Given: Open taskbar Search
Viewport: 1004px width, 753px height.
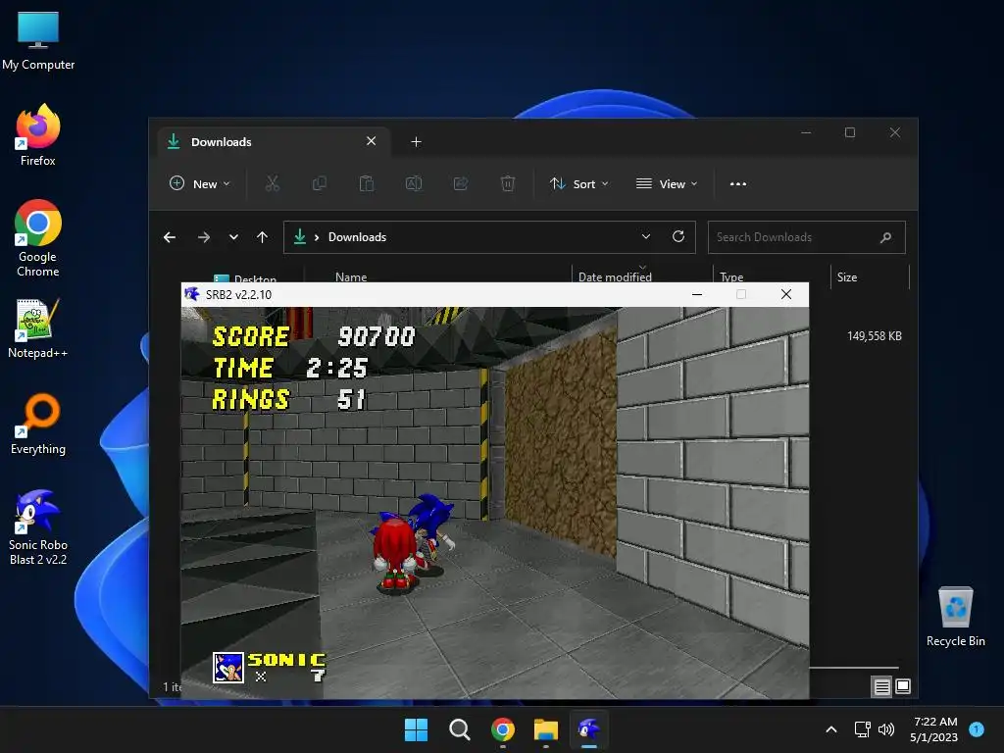Looking at the screenshot, I should pos(459,729).
